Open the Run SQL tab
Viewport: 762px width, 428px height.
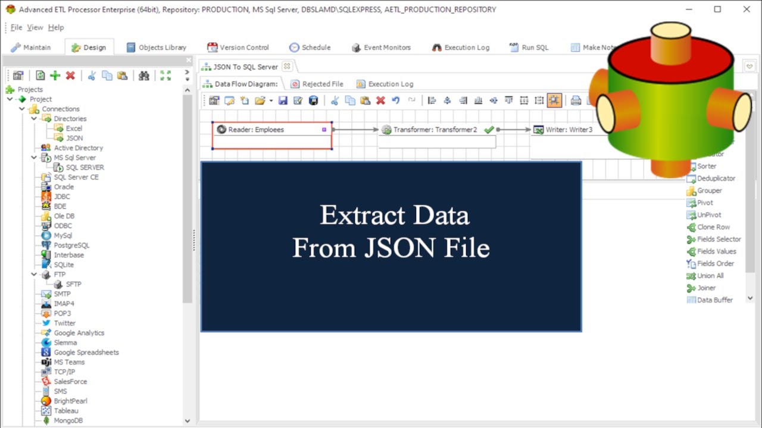(x=529, y=48)
